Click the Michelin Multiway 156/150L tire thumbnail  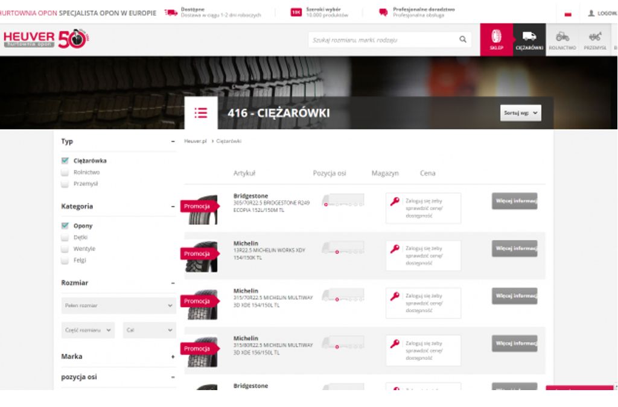point(202,352)
